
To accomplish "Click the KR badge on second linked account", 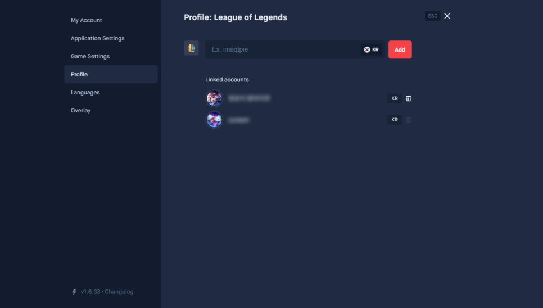I will point(395,120).
